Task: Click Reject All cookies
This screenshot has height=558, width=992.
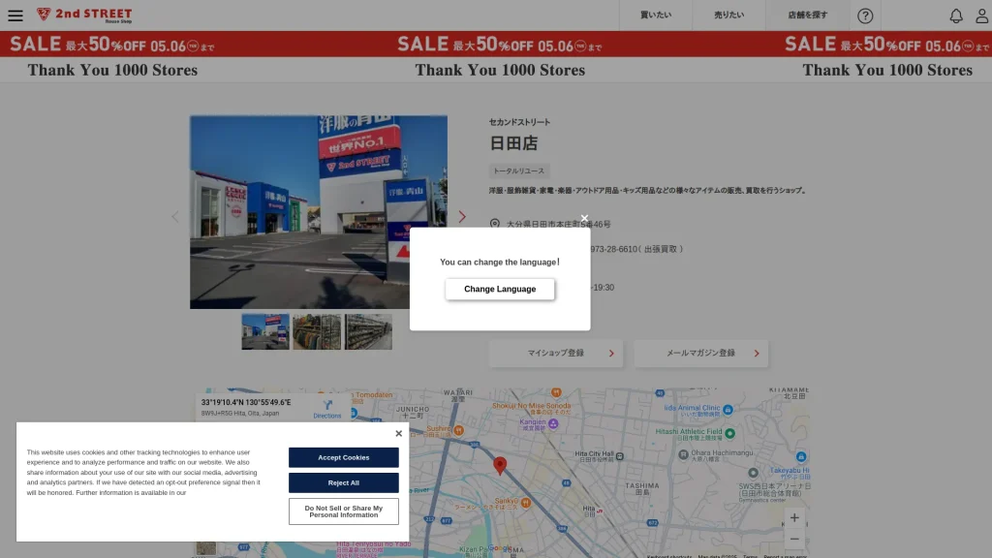Action: pos(344,482)
